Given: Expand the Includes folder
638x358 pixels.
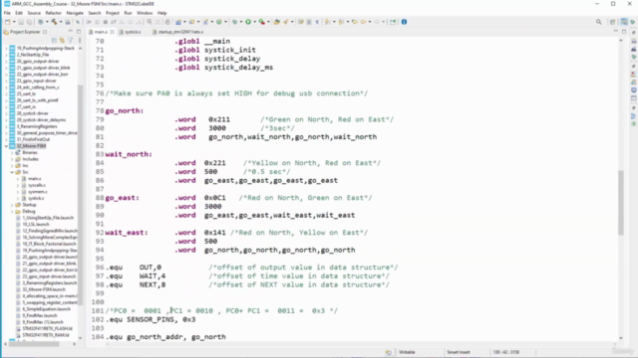Looking at the screenshot, I should [x=12, y=159].
